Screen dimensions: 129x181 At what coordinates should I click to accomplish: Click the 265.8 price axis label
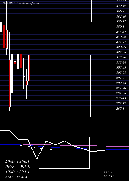click(120, 108)
